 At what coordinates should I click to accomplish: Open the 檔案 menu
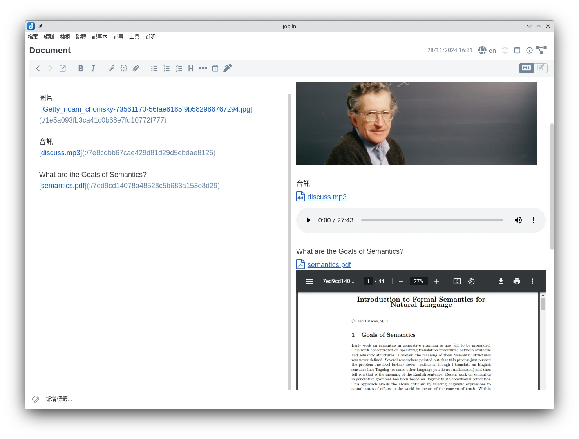[33, 37]
